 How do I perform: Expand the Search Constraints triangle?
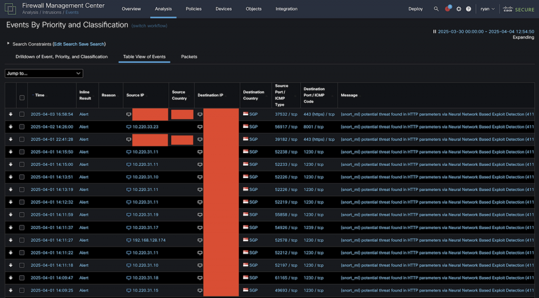tap(8, 44)
